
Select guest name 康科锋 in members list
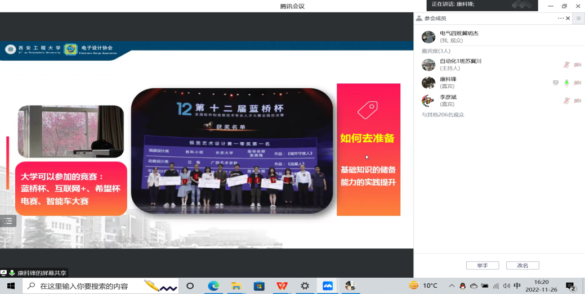(448, 79)
